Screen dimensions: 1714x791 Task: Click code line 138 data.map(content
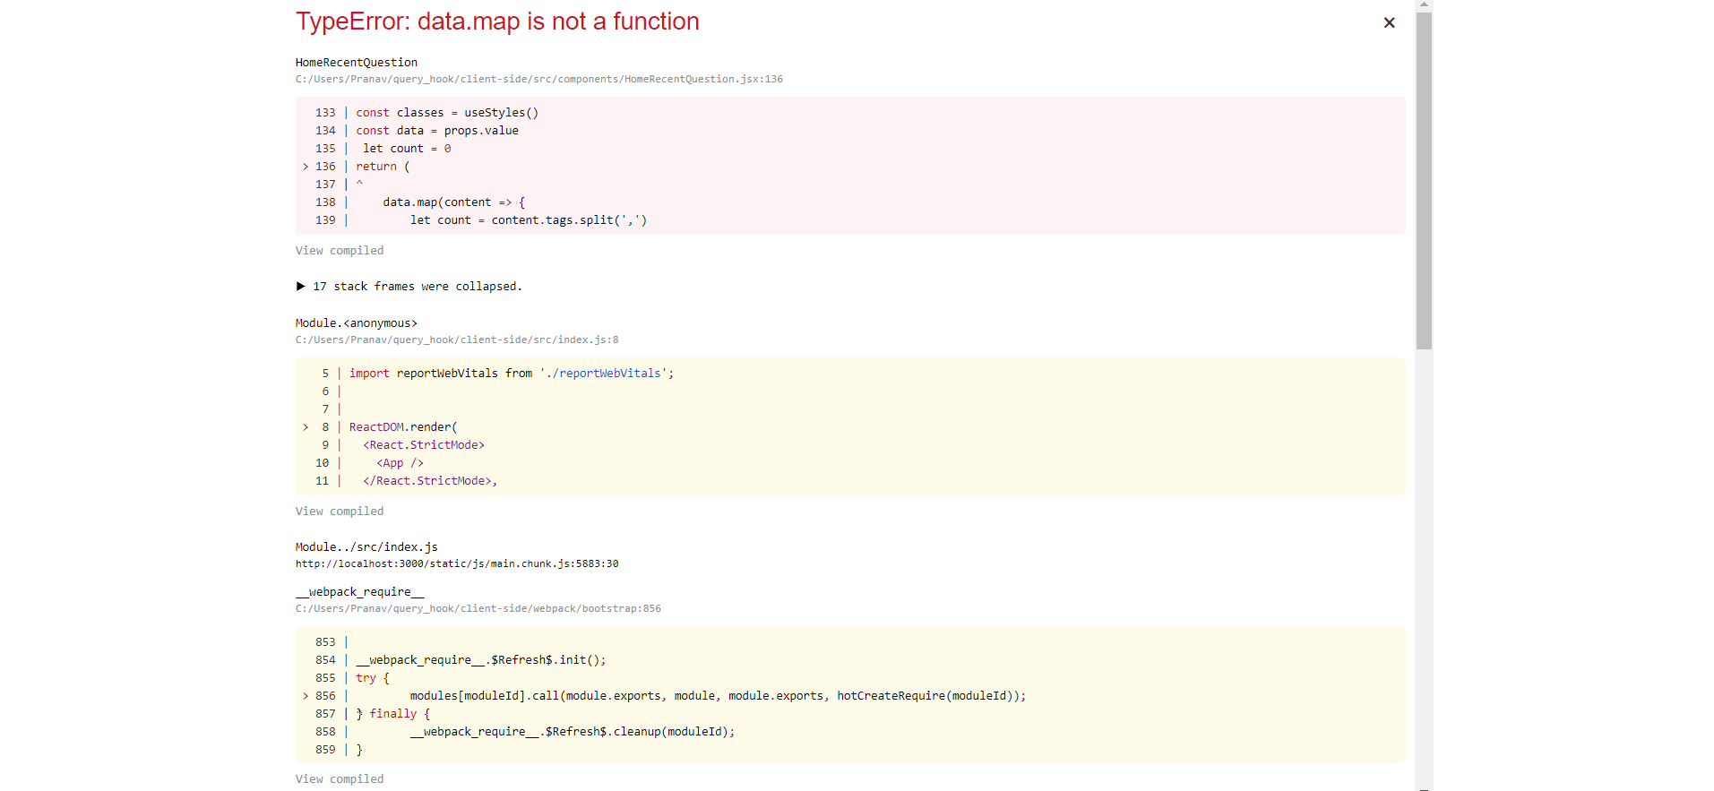click(454, 202)
